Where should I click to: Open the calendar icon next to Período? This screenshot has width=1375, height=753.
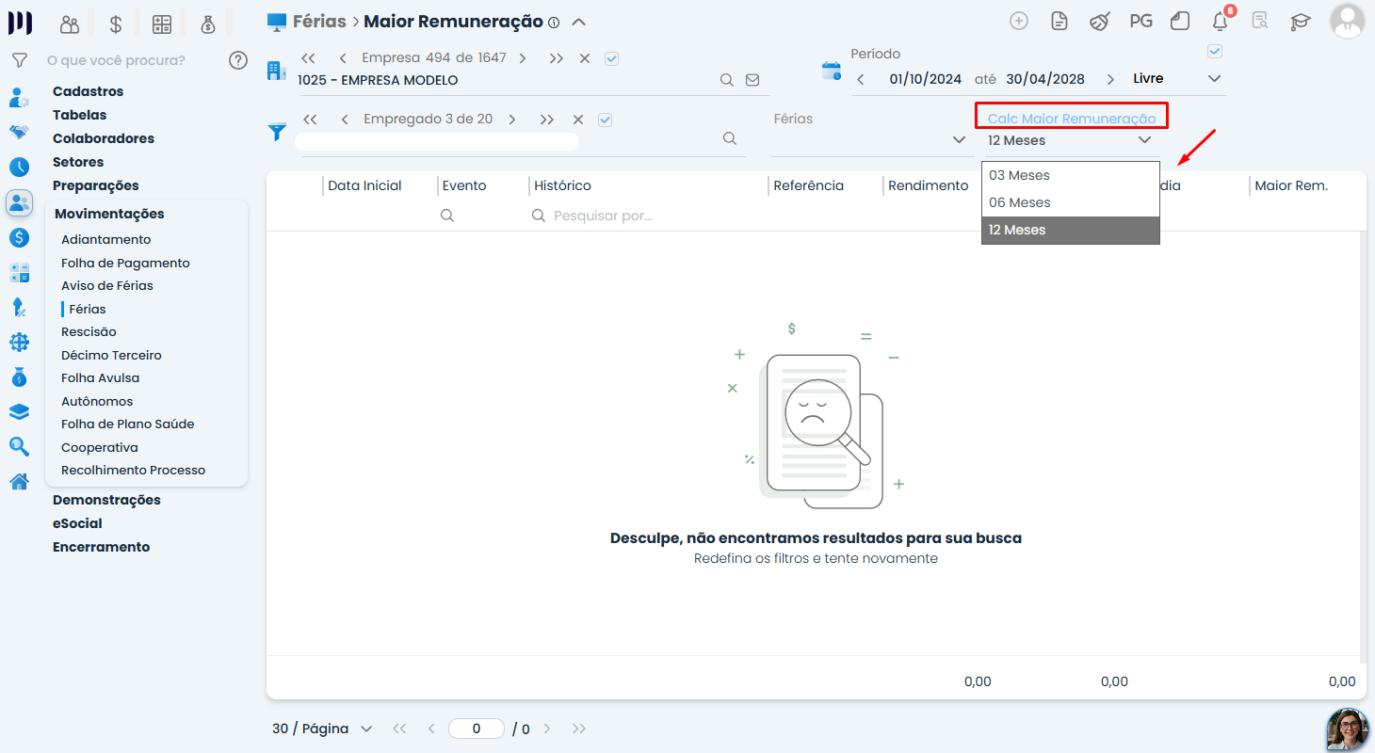[x=832, y=71]
